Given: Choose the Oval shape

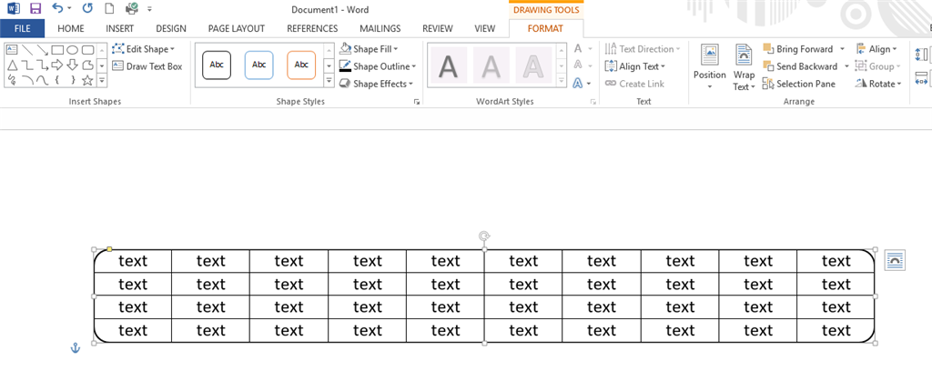Looking at the screenshot, I should (x=73, y=50).
